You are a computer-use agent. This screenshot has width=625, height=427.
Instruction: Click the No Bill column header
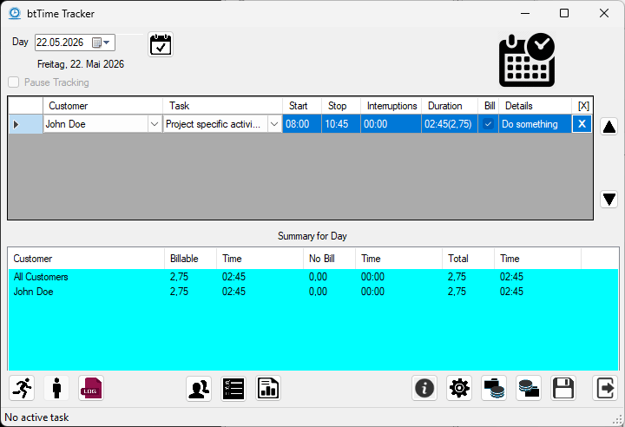pos(329,259)
